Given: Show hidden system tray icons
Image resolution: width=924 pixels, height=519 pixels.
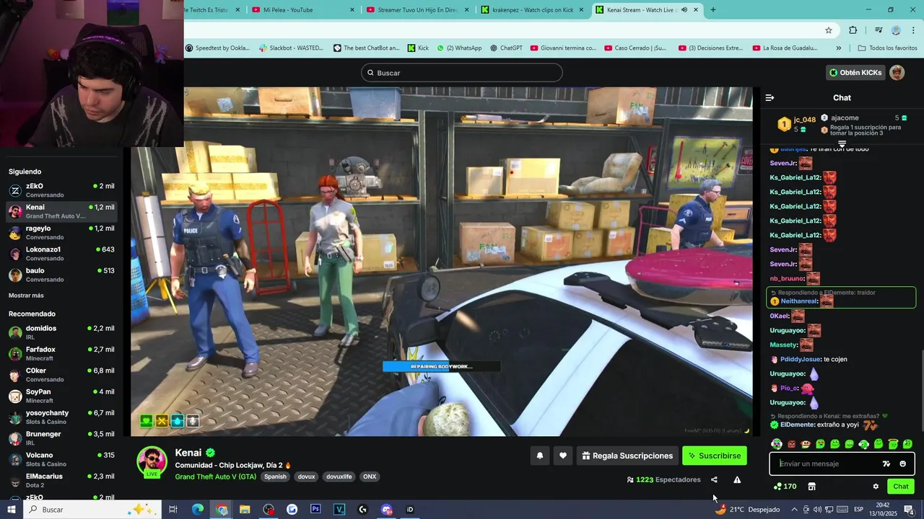Looking at the screenshot, I should [x=794, y=510].
